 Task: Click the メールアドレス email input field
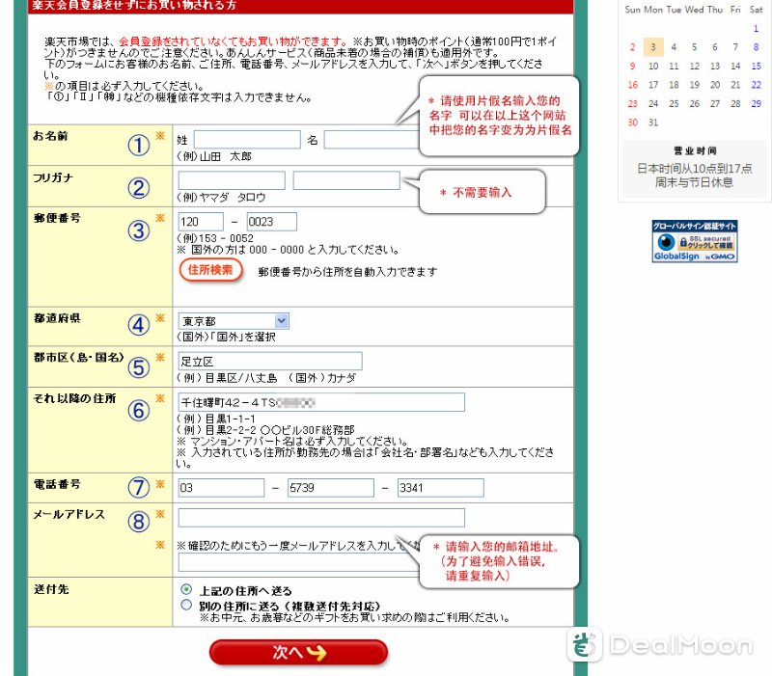click(x=321, y=518)
